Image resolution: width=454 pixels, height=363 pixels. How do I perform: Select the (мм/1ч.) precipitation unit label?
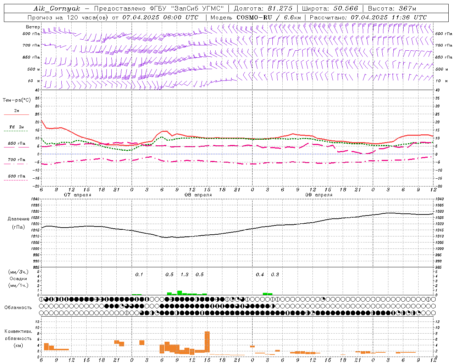pos(18,285)
